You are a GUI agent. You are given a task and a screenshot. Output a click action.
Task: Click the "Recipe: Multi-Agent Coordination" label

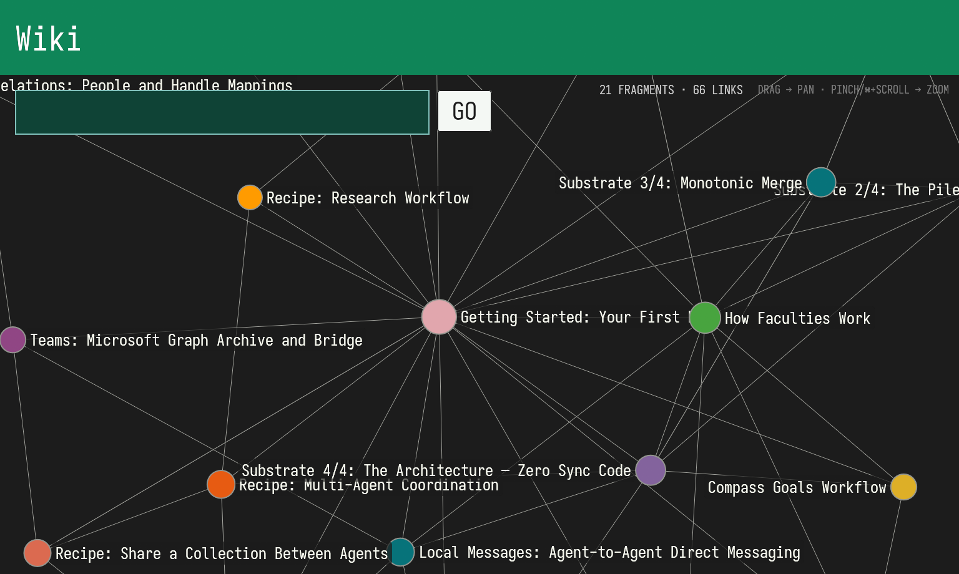pos(369,485)
